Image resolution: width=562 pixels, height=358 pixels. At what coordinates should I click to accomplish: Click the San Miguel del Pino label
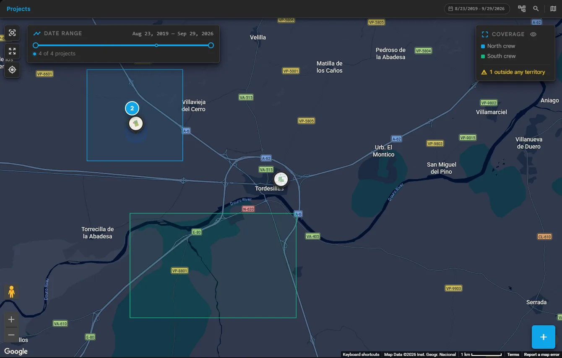point(442,168)
